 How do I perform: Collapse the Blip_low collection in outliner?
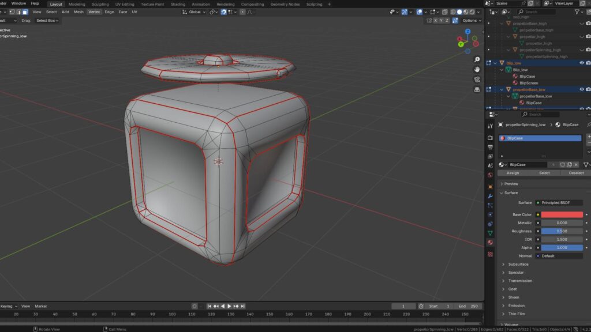[496, 62]
